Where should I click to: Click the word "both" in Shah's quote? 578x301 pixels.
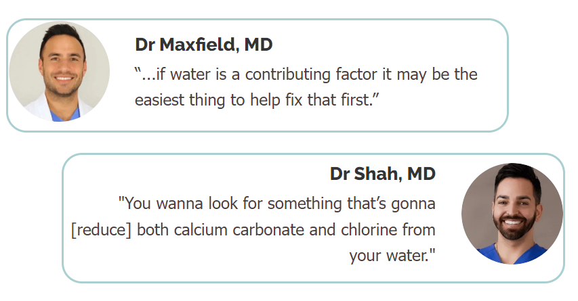154,229
